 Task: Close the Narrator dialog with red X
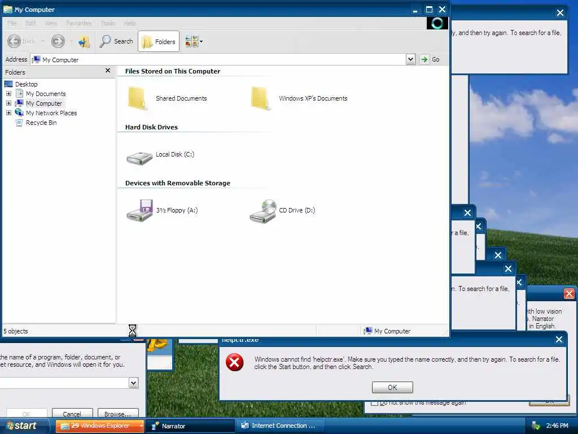pos(569,294)
